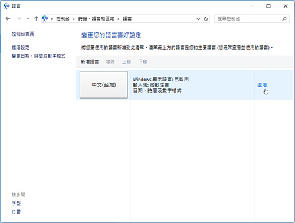The width and height of the screenshot is (295, 223).
Task: Click the 變更您的語言喜好設定 heading
Action: (x=112, y=35)
